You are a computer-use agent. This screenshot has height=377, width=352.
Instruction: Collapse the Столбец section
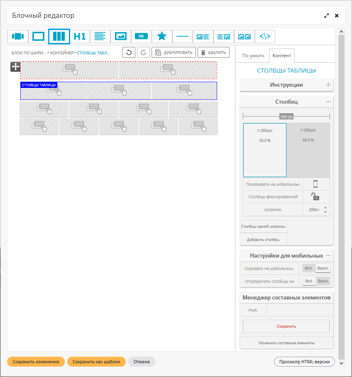point(328,102)
